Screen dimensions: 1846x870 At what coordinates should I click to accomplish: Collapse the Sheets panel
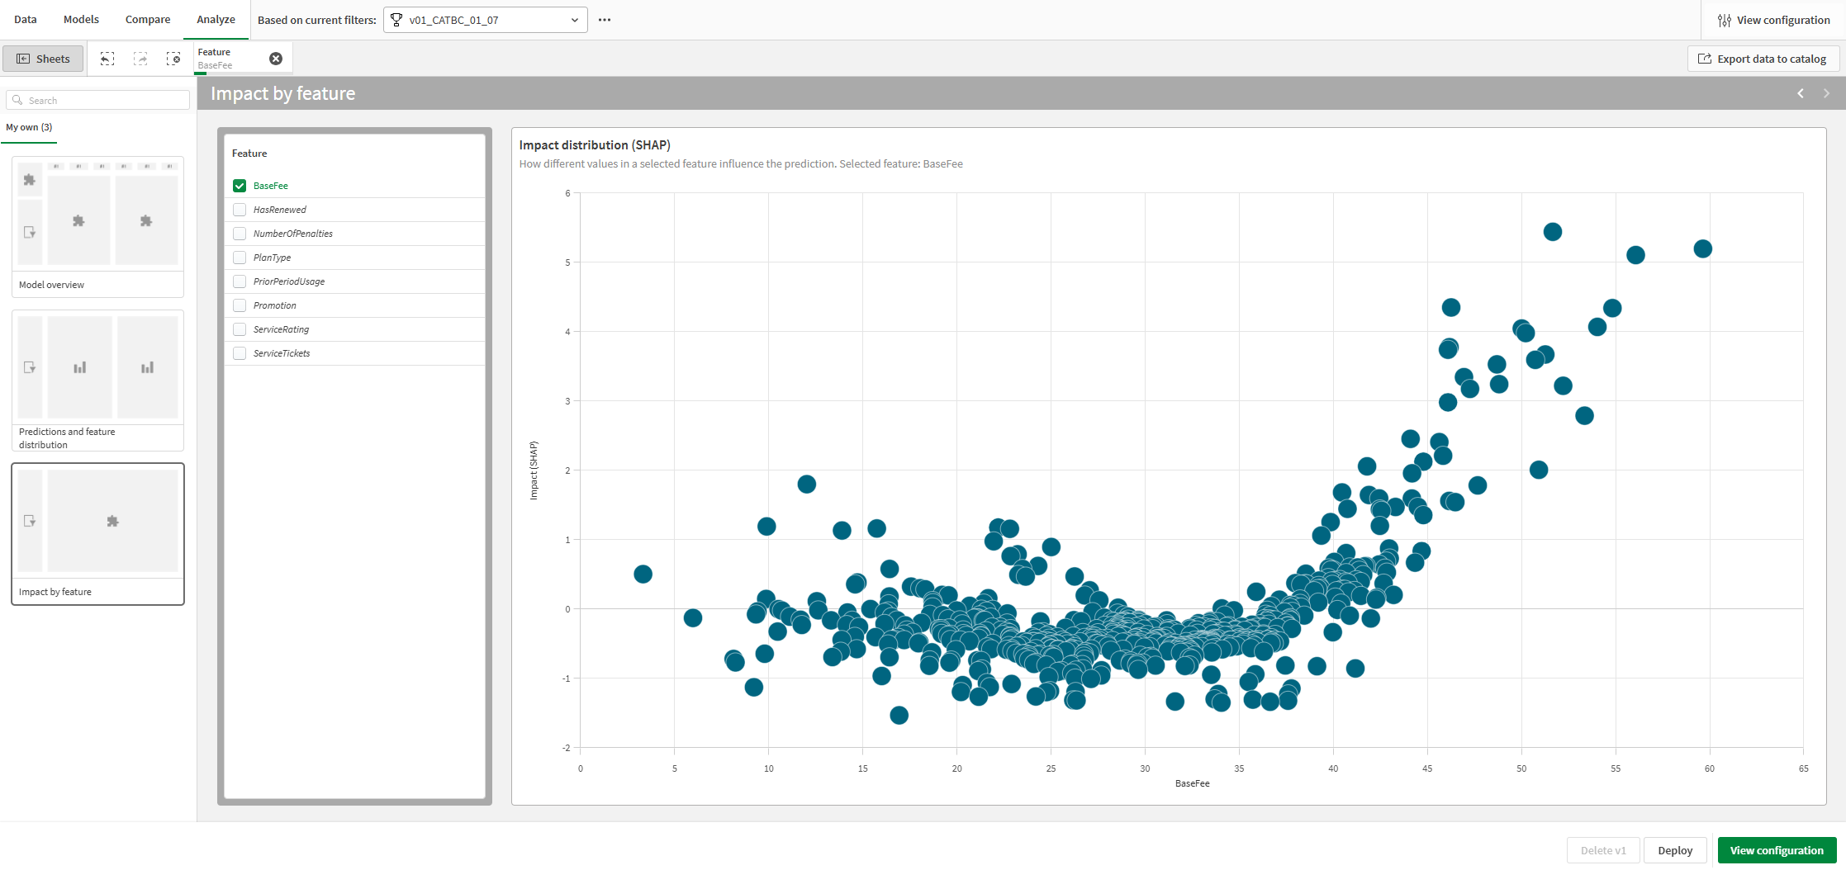coord(43,58)
